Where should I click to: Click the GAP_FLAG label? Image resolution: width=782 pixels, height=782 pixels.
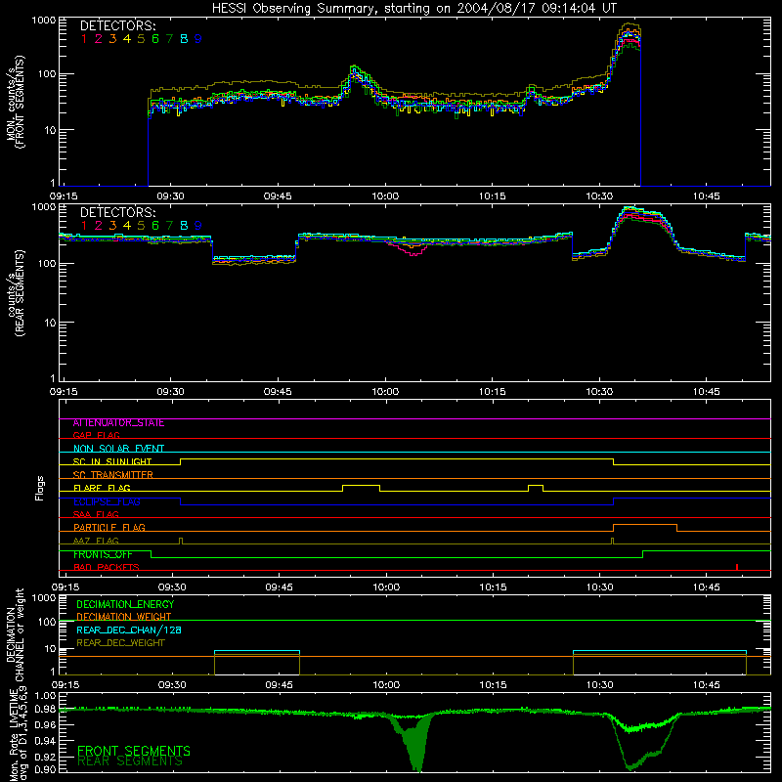96,435
